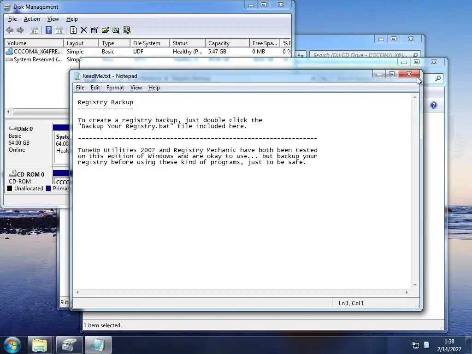This screenshot has height=354, width=472.
Task: Sort by the Free Space column header
Action: 265,43
